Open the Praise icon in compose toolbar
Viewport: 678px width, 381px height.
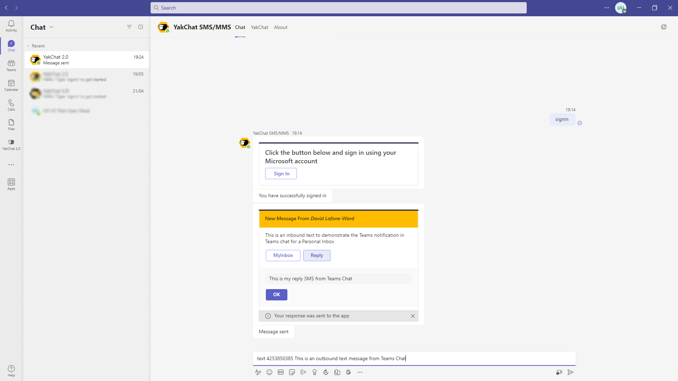pos(315,372)
